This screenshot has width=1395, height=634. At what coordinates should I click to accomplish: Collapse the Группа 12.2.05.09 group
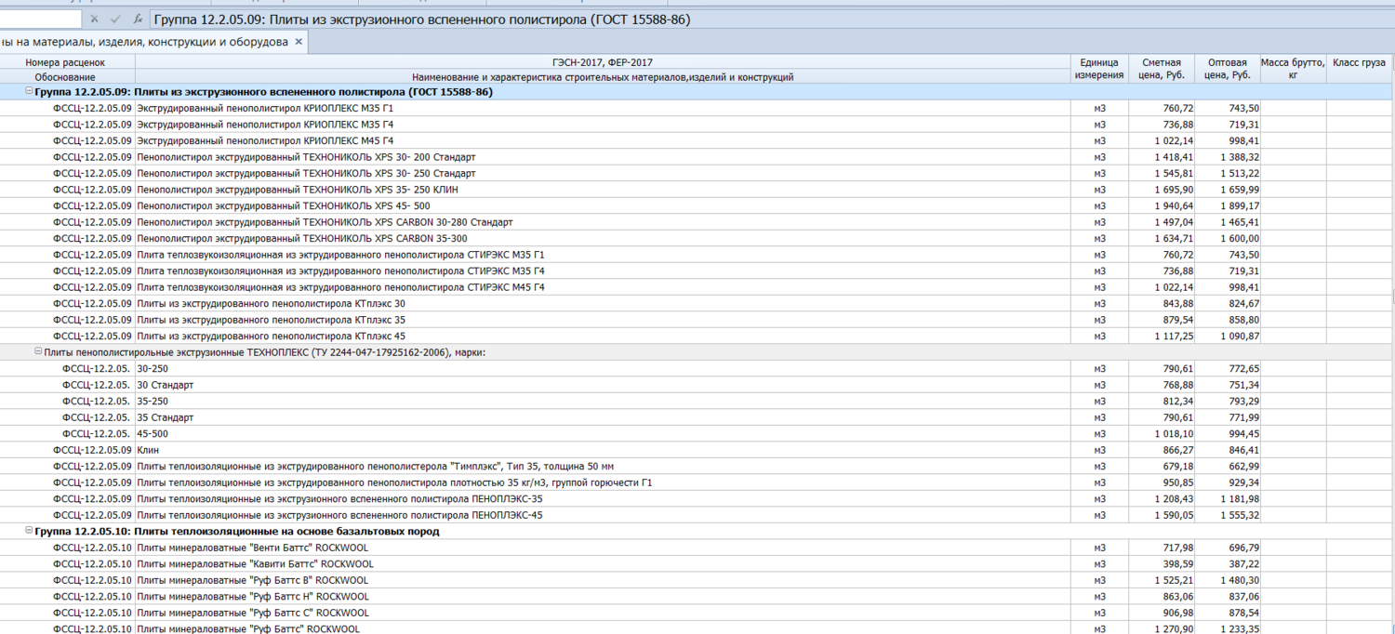pyautogui.click(x=29, y=92)
